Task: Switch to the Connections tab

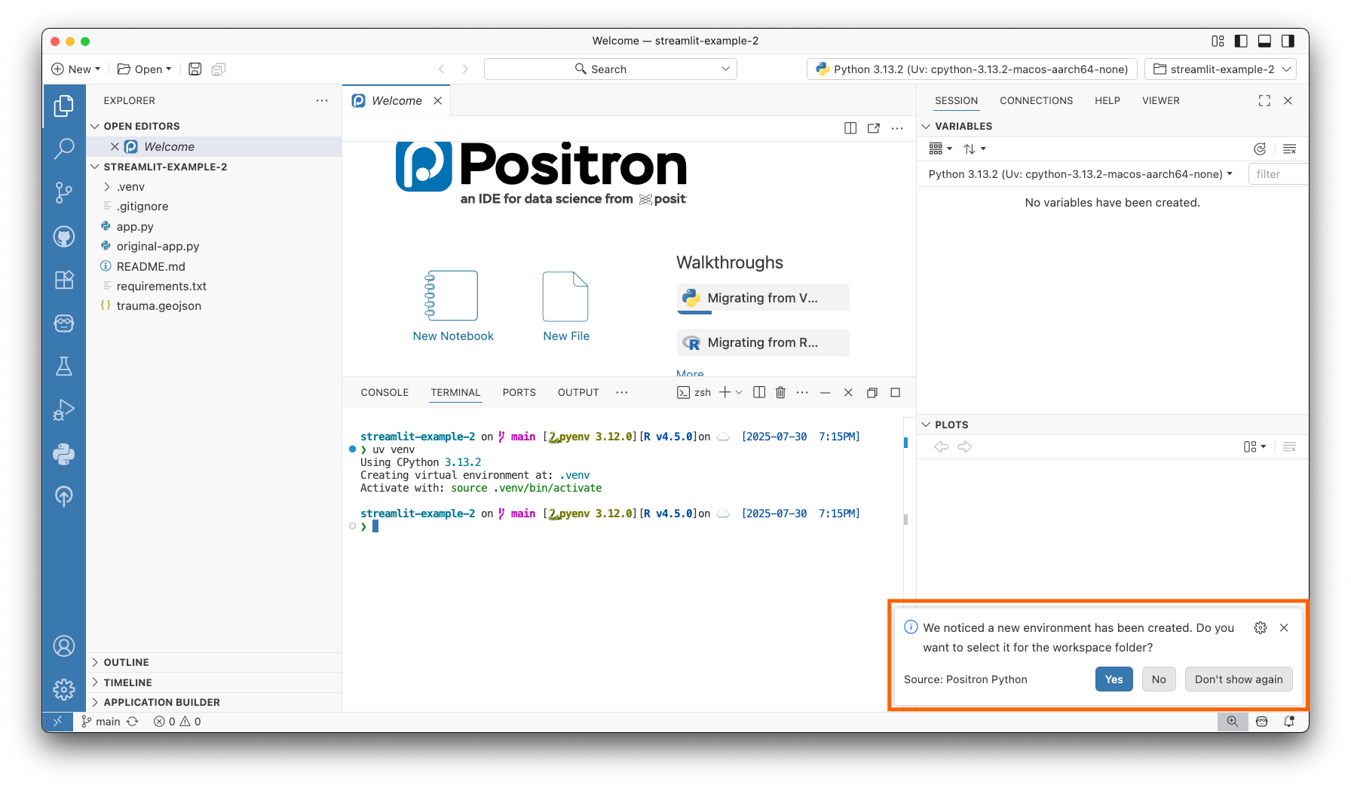Action: coord(1036,100)
